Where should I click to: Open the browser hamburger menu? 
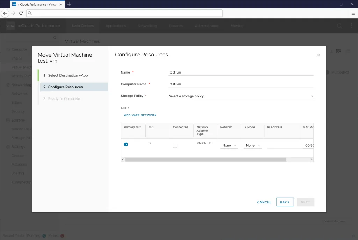353,13
